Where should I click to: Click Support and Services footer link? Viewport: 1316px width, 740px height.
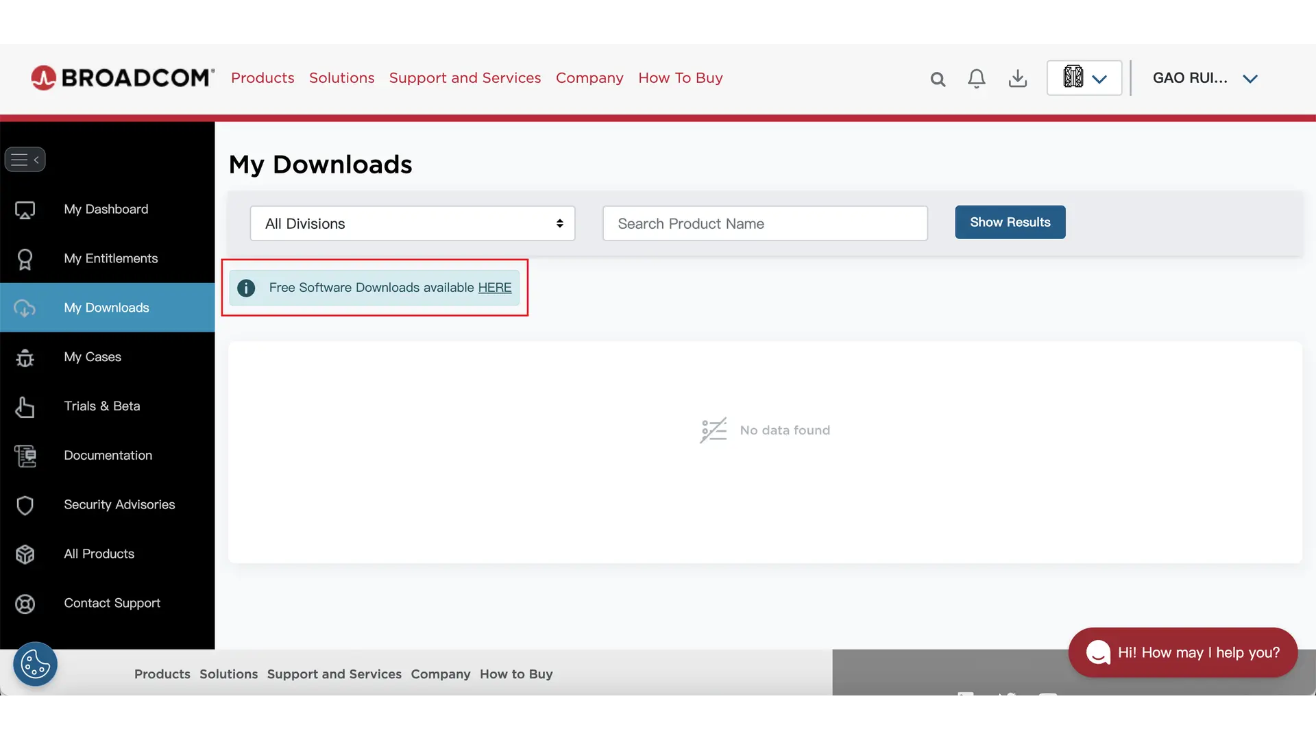334,674
